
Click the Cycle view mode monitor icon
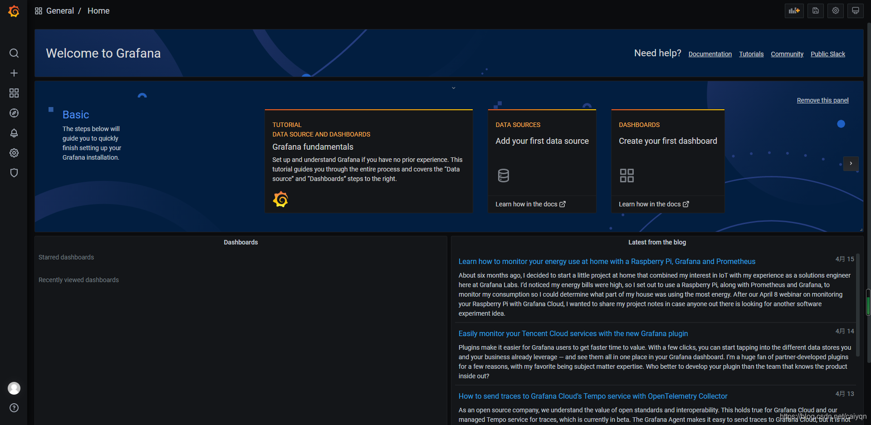(856, 11)
